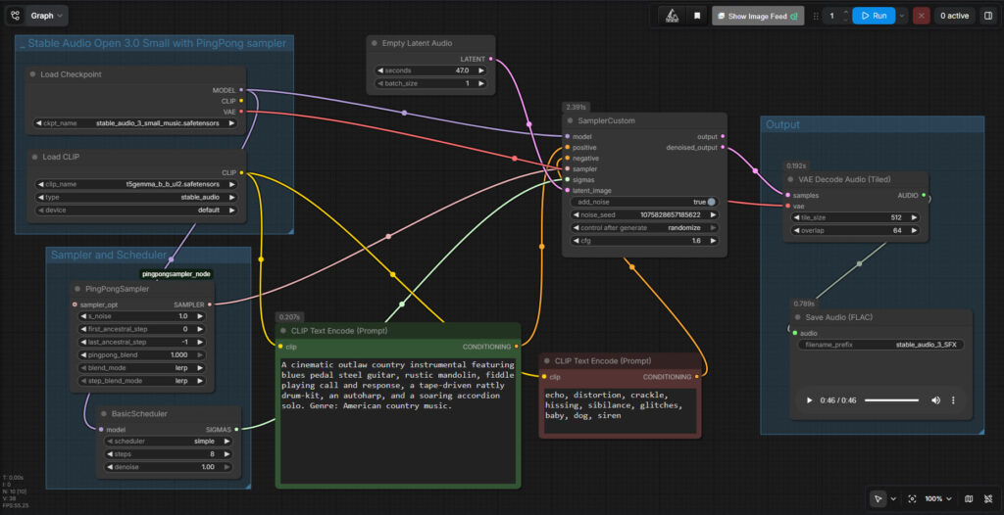Click the positive prompt text area about country

point(398,419)
